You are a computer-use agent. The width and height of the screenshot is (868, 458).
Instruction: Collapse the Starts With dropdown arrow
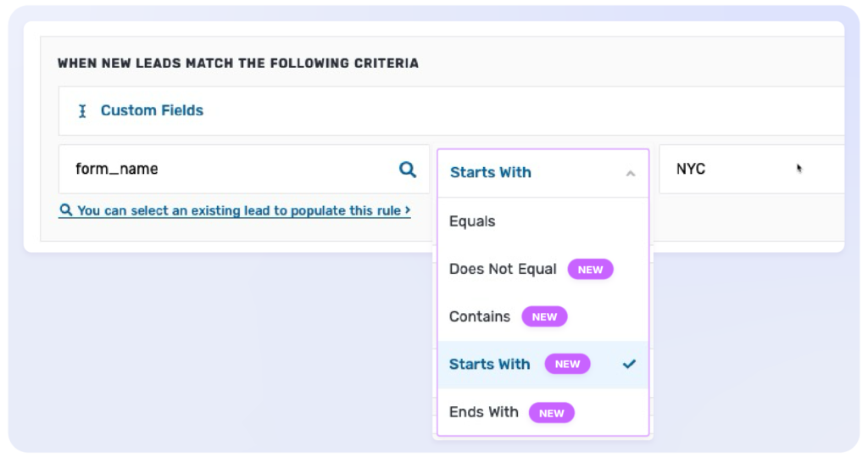(x=630, y=173)
